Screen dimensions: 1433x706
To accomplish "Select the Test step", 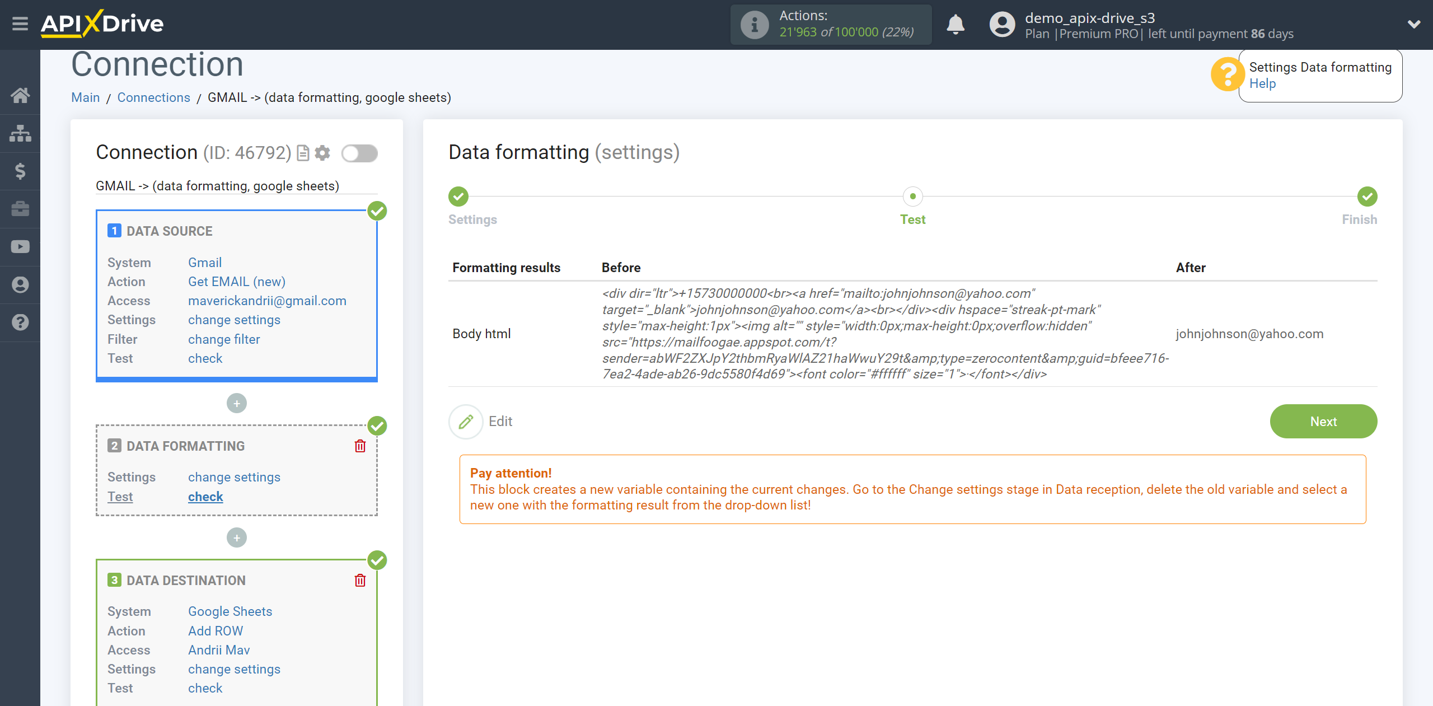I will pyautogui.click(x=912, y=219).
